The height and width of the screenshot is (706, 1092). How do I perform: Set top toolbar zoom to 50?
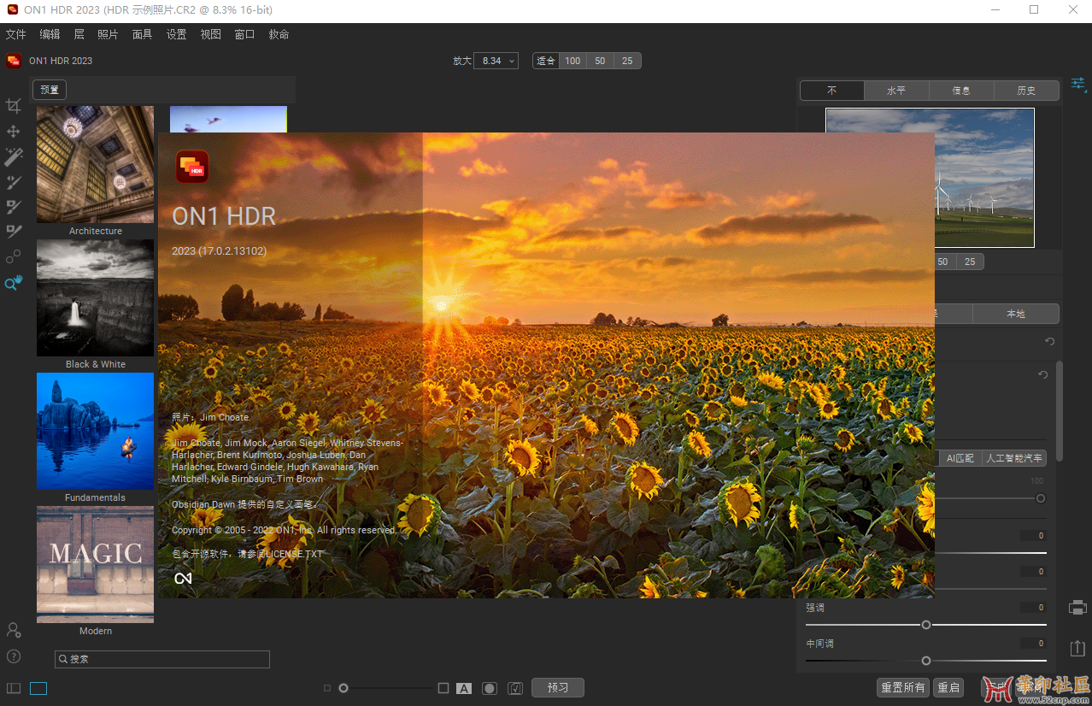(x=600, y=61)
